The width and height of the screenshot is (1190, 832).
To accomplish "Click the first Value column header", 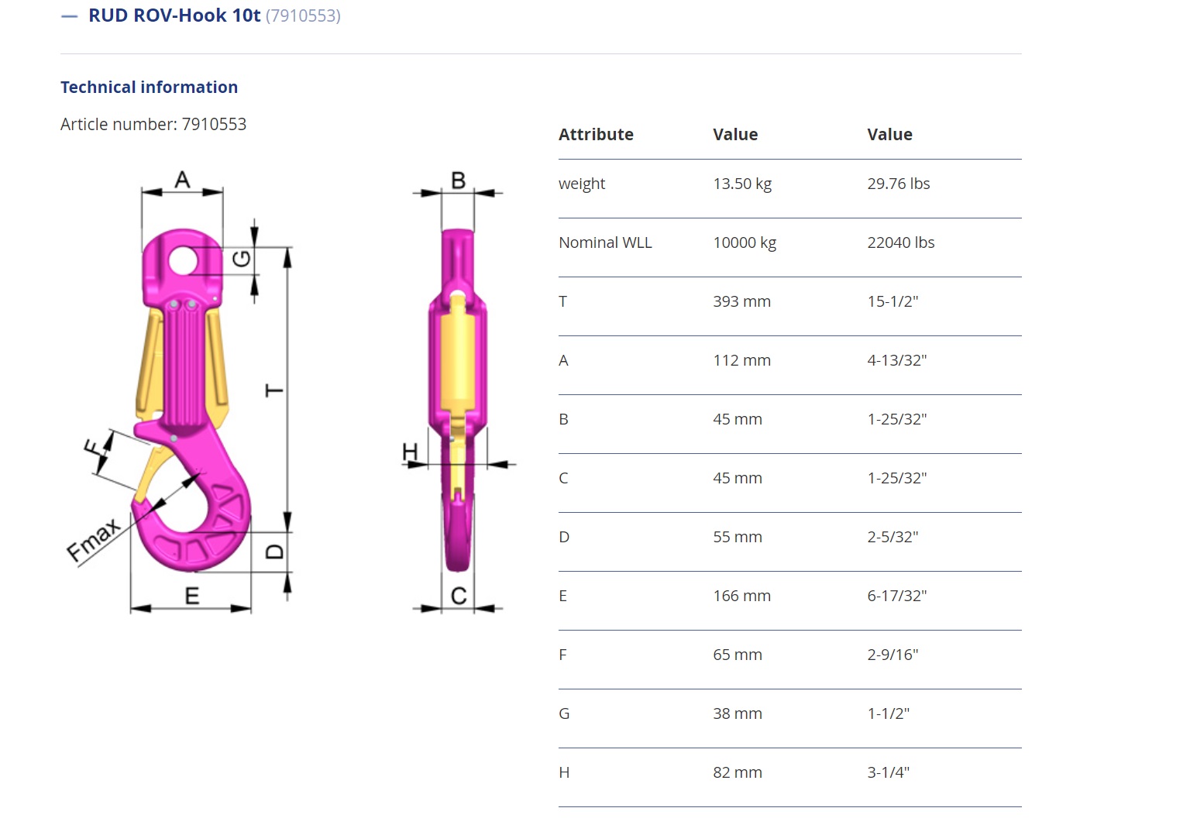I will (735, 135).
